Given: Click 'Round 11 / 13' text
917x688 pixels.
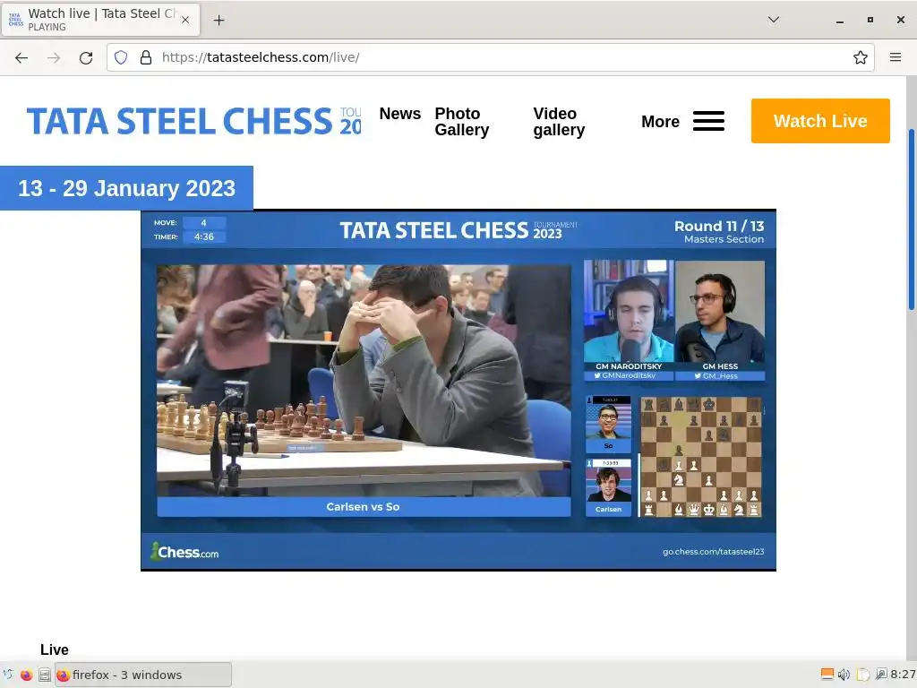Looking at the screenshot, I should tap(719, 227).
